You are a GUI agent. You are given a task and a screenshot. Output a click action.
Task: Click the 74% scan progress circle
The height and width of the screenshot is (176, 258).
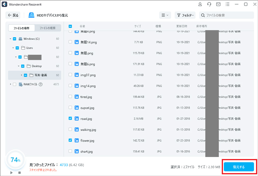click(x=15, y=160)
